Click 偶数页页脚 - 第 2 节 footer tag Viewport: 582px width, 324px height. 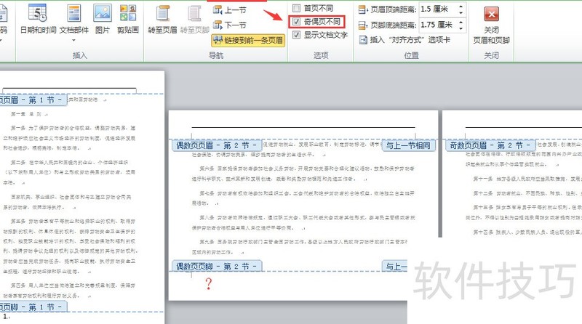point(217,266)
